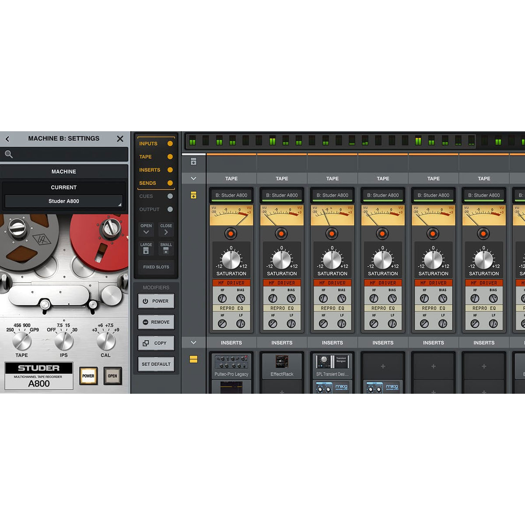Click the CAL calibration level knob
The width and height of the screenshot is (525, 525).
point(105,341)
